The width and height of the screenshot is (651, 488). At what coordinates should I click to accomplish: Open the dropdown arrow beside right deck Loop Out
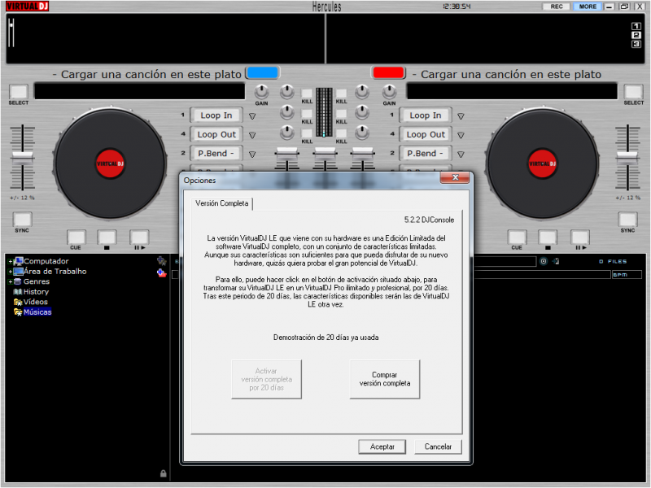[x=461, y=135]
